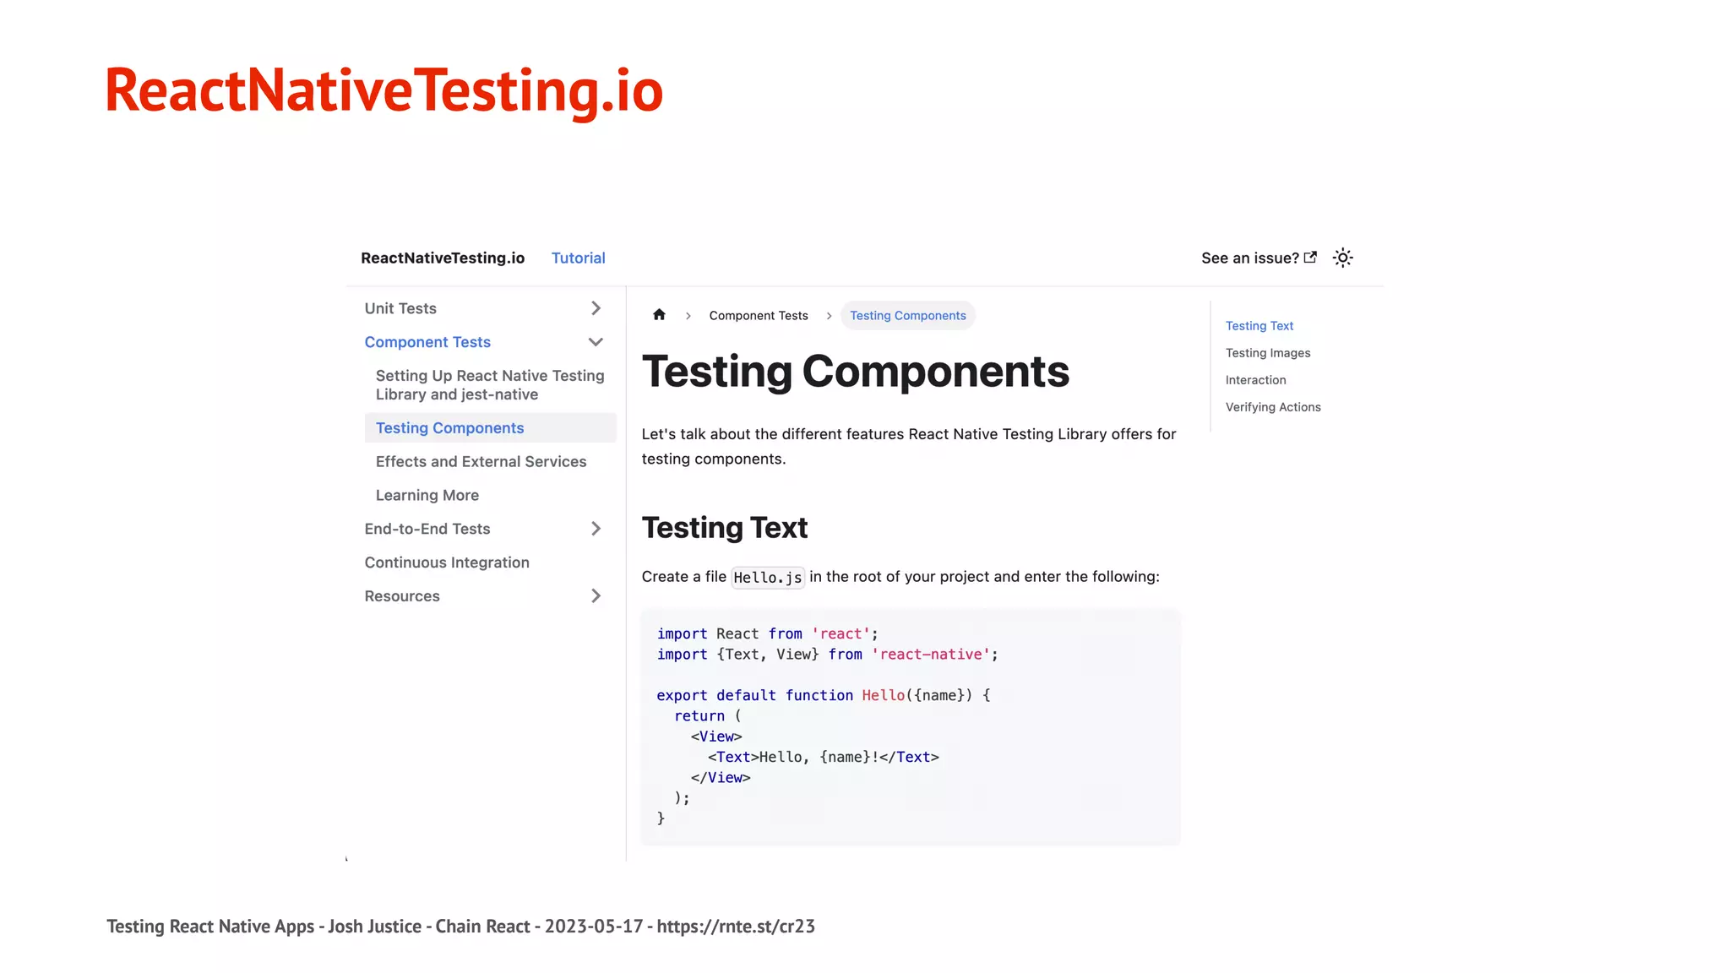
Task: Open Effects and External Services page
Action: (x=481, y=462)
